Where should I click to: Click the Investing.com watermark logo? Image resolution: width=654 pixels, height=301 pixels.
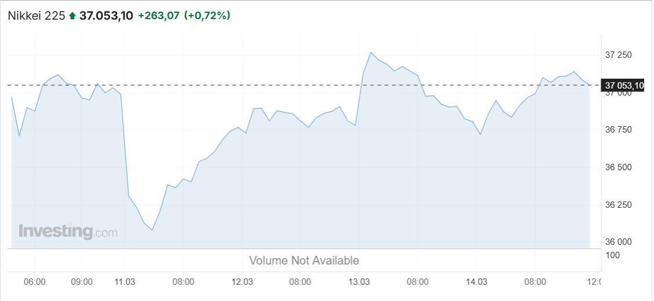68,232
